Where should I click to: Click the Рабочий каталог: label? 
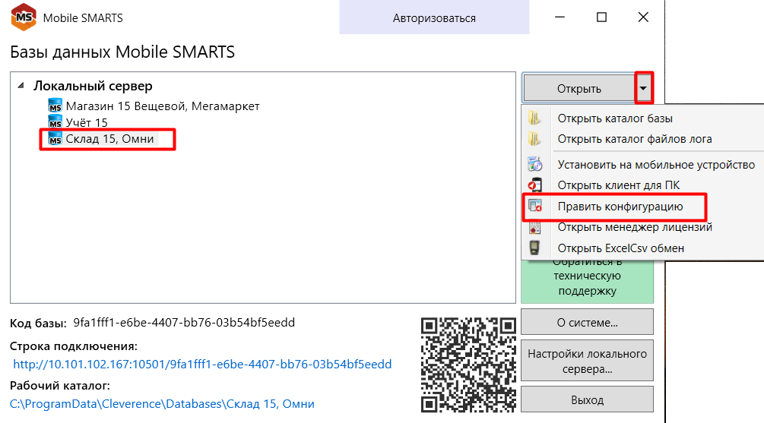60,386
